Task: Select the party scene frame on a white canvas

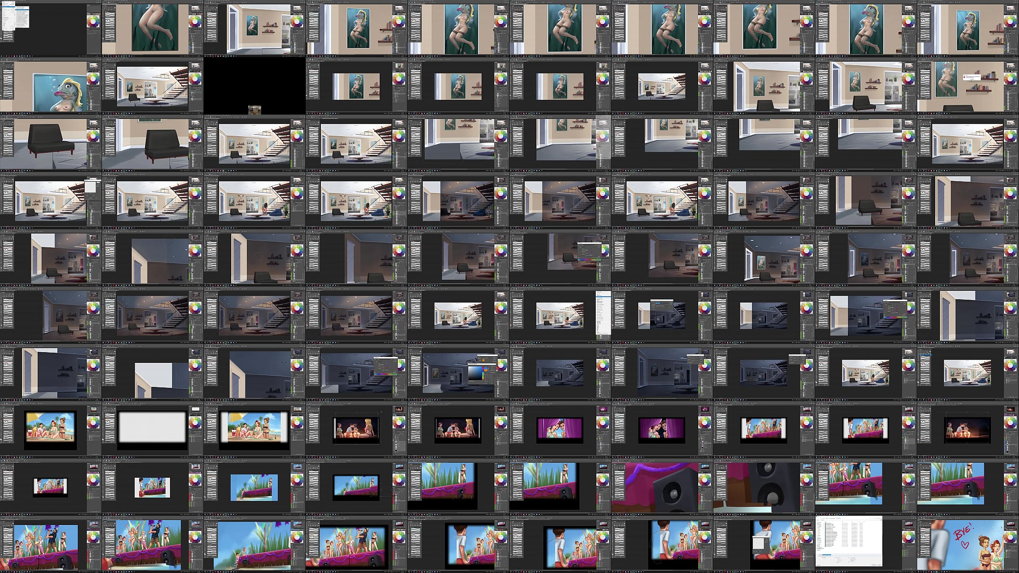Action: pos(153,487)
